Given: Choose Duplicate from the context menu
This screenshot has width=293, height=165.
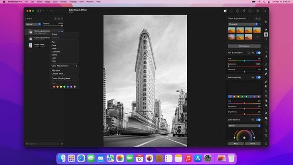Looking at the screenshot, I should click(x=56, y=52).
